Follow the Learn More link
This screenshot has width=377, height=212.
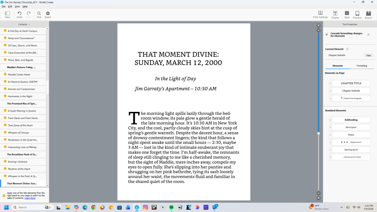[30, 198]
